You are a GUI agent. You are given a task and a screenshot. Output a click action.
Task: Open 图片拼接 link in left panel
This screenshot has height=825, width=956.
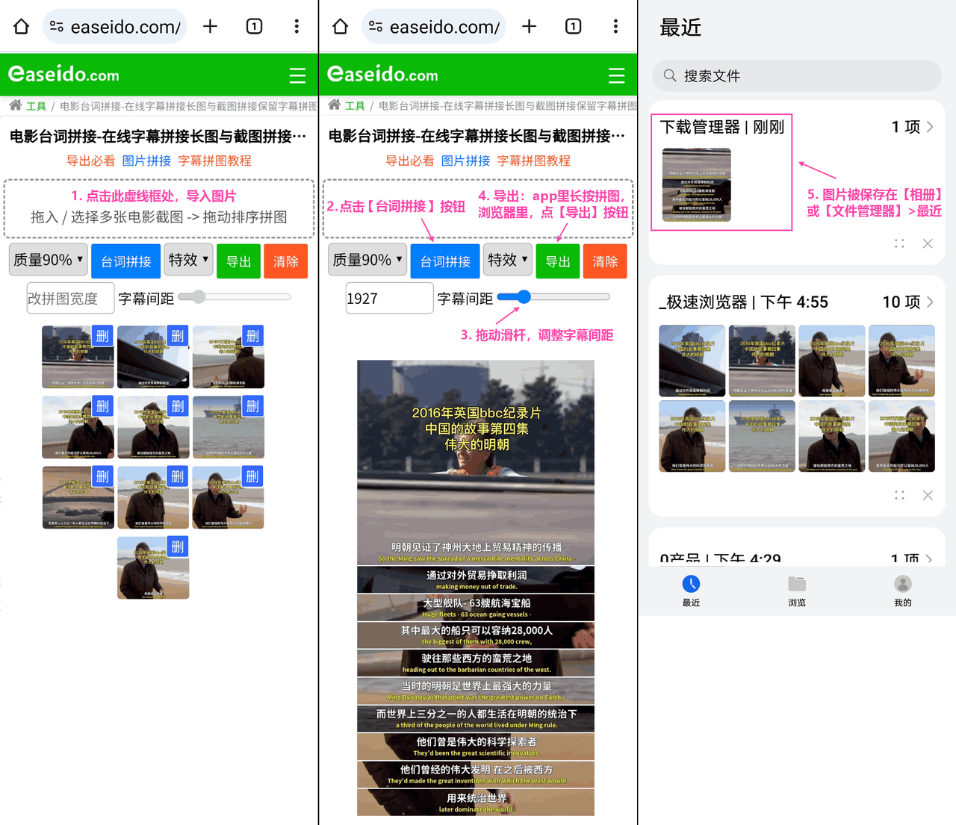146,161
